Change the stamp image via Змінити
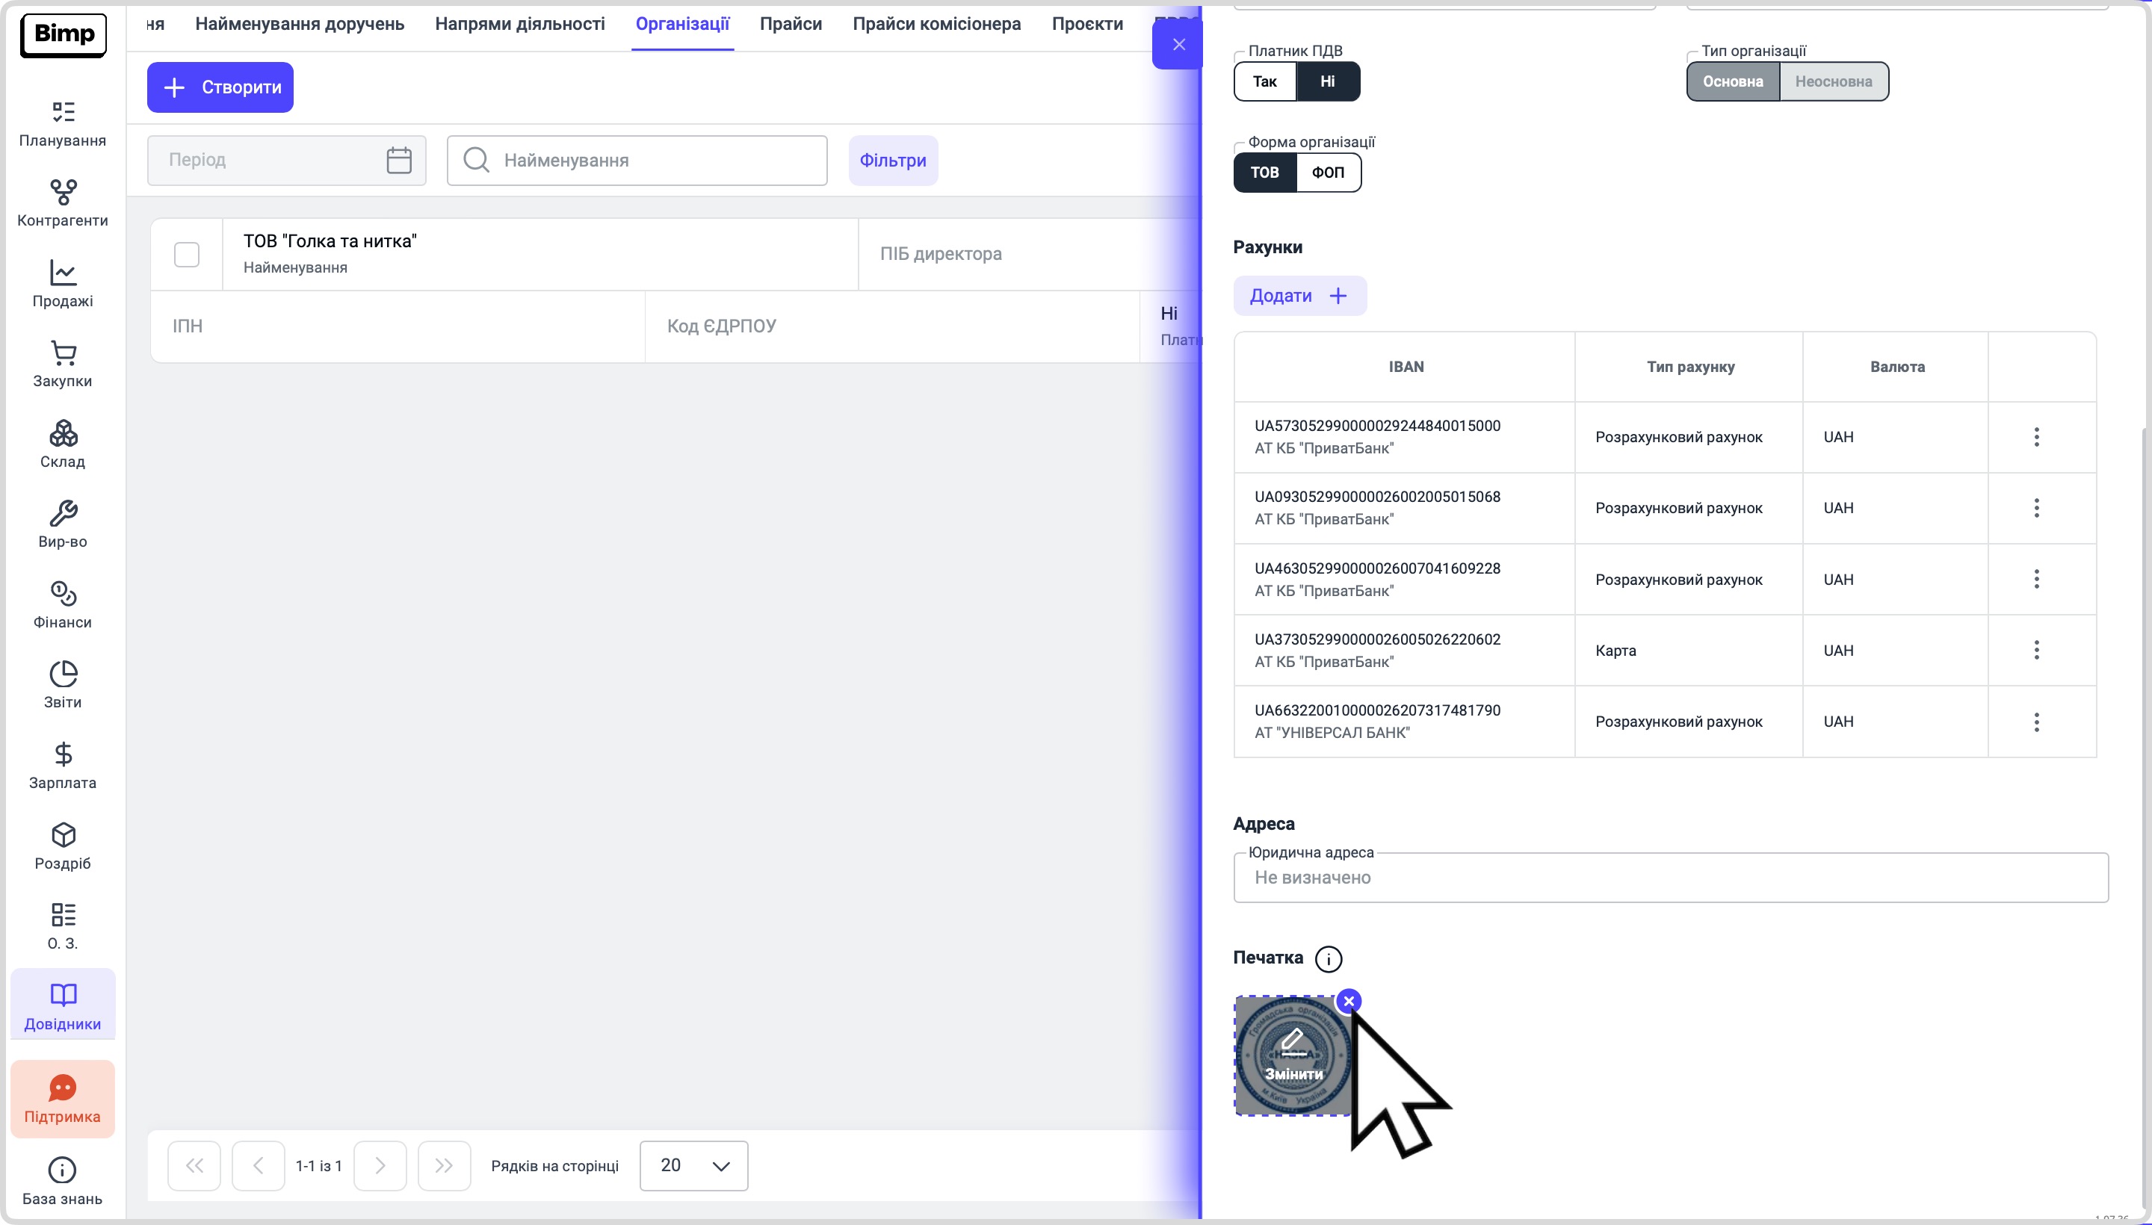 (x=1293, y=1056)
